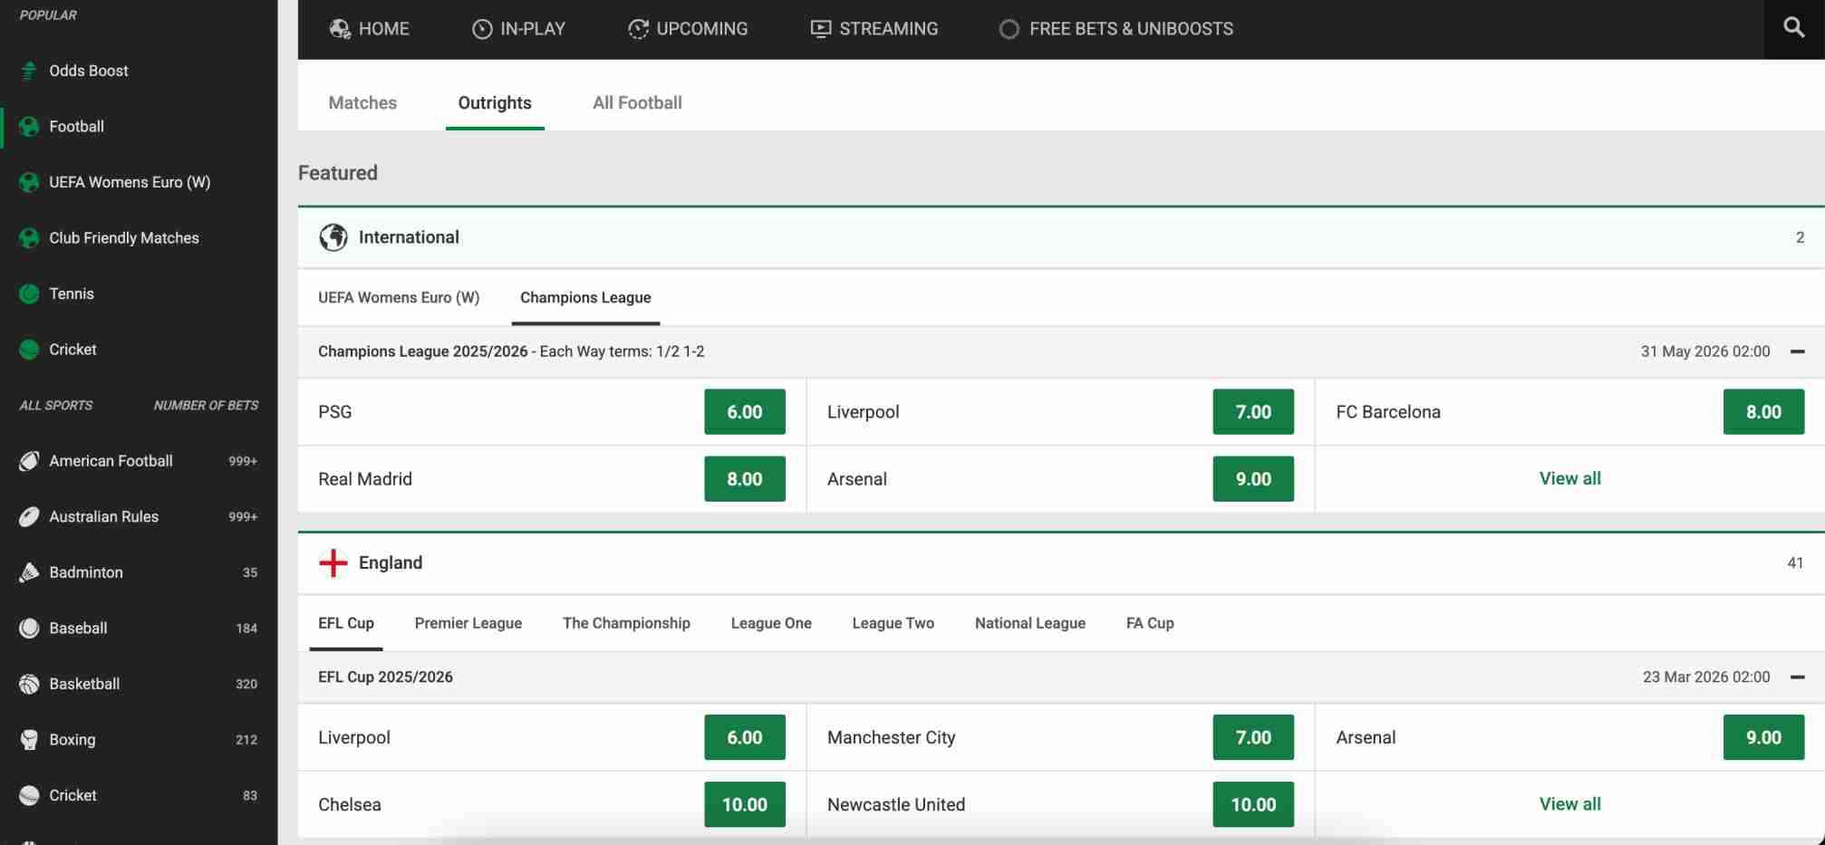Click the Upcoming clock icon
The height and width of the screenshot is (845, 1825).
(638, 29)
